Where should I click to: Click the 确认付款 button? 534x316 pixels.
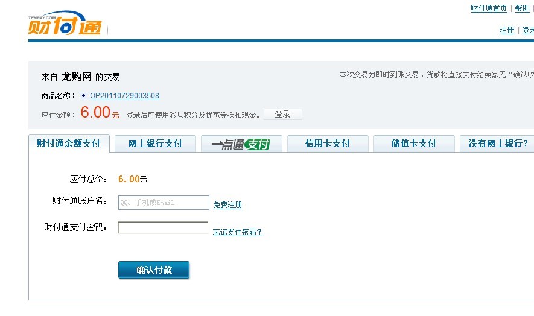(x=154, y=270)
